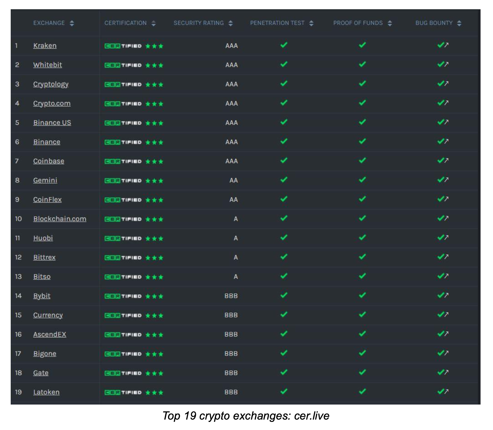The height and width of the screenshot is (430, 493).
Task: Click AscendEX's proof of funds checkmark
Action: click(362, 334)
